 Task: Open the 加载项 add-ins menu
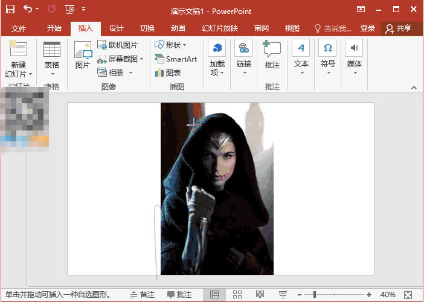pyautogui.click(x=217, y=57)
